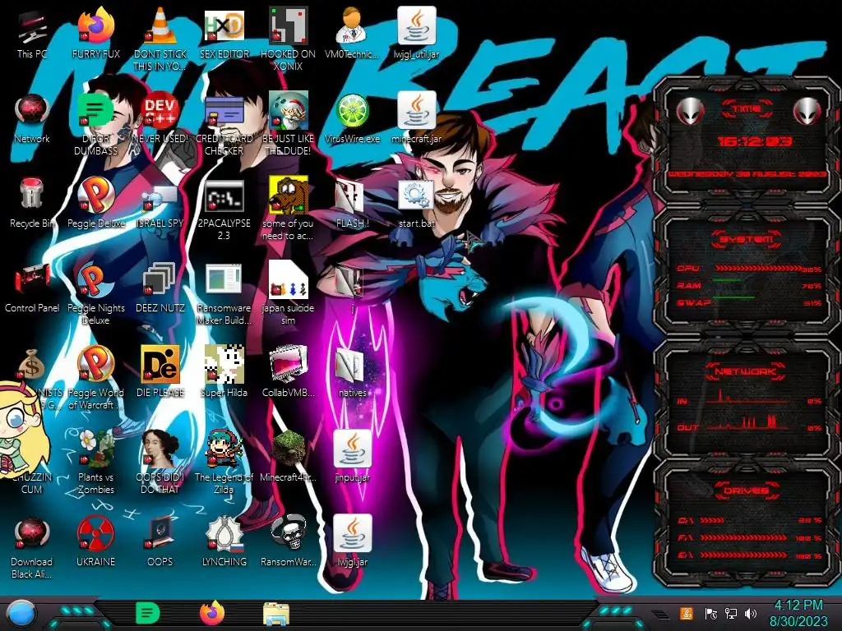Click the Star Butterfly desktop mascot
This screenshot has width=842, height=631.
pyautogui.click(x=22, y=429)
